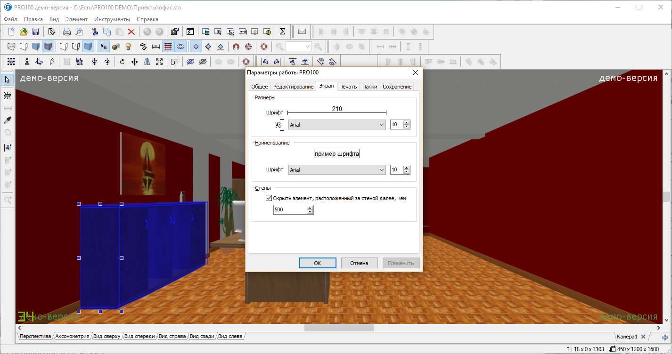
Task: Click the horizontal scrollbar thumb under viewport
Action: (x=339, y=328)
